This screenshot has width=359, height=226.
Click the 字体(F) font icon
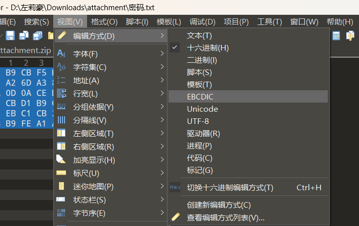tap(61, 54)
